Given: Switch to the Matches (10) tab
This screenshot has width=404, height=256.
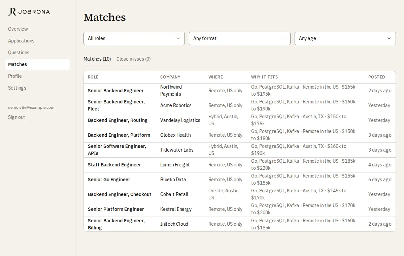Looking at the screenshot, I should tap(97, 59).
